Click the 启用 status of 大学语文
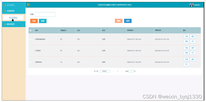The width and height of the screenshot is (206, 102). (x=104, y=51)
